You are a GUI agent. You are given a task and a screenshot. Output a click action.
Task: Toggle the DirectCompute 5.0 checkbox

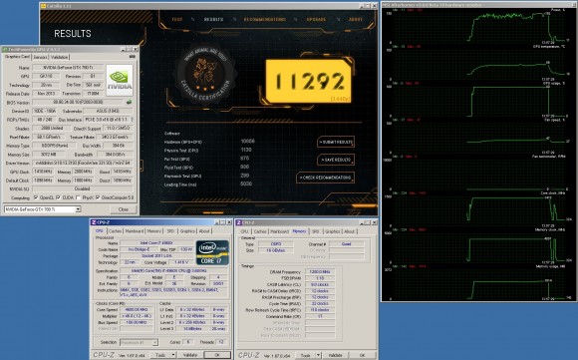[x=98, y=197]
